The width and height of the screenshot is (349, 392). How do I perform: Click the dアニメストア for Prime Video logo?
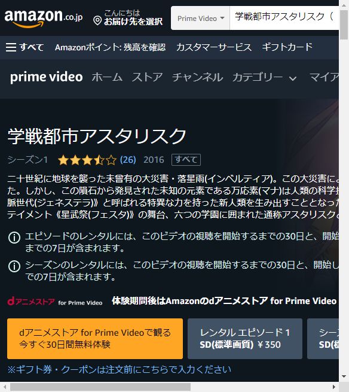coord(54,302)
